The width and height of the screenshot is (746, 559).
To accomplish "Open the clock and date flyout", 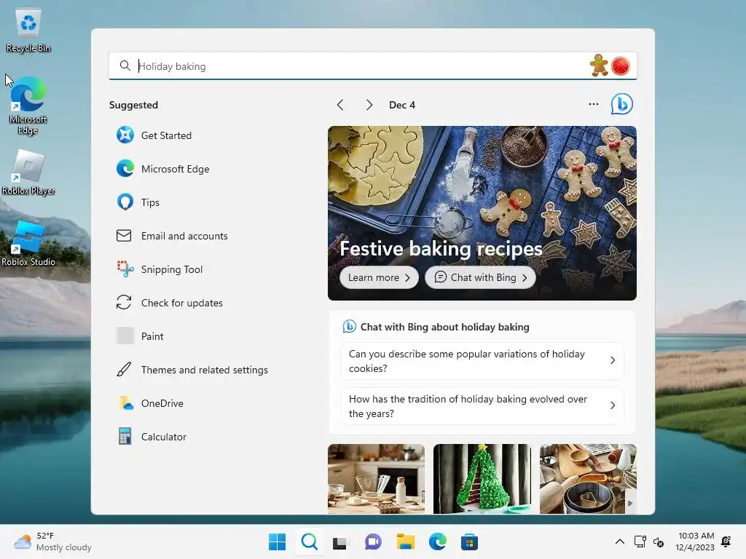I will [695, 542].
